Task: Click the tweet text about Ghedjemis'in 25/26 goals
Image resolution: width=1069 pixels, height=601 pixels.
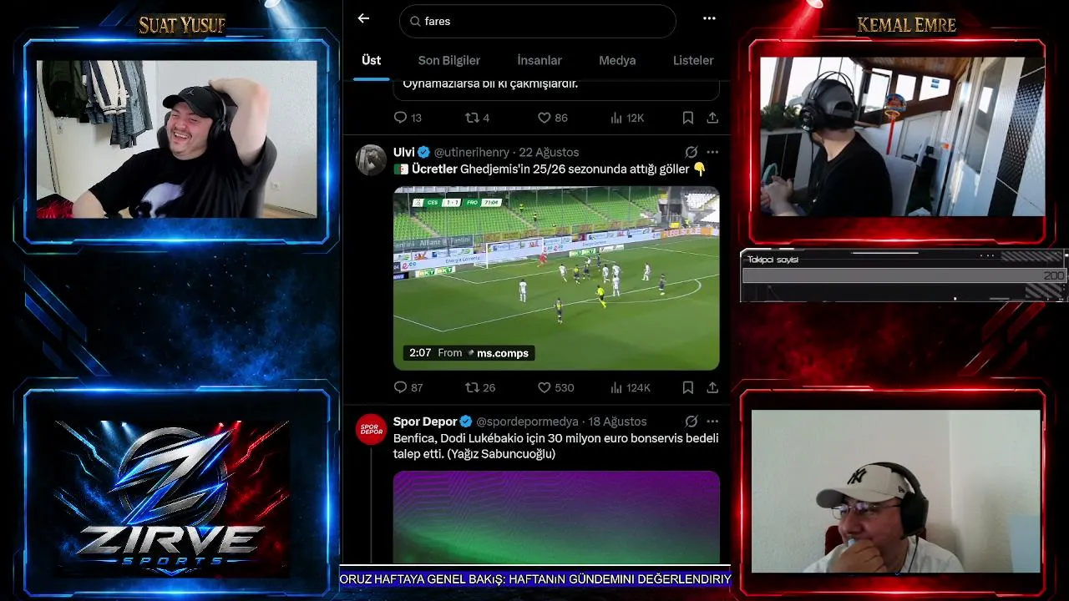Action: click(x=550, y=169)
